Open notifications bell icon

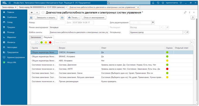point(153,3)
